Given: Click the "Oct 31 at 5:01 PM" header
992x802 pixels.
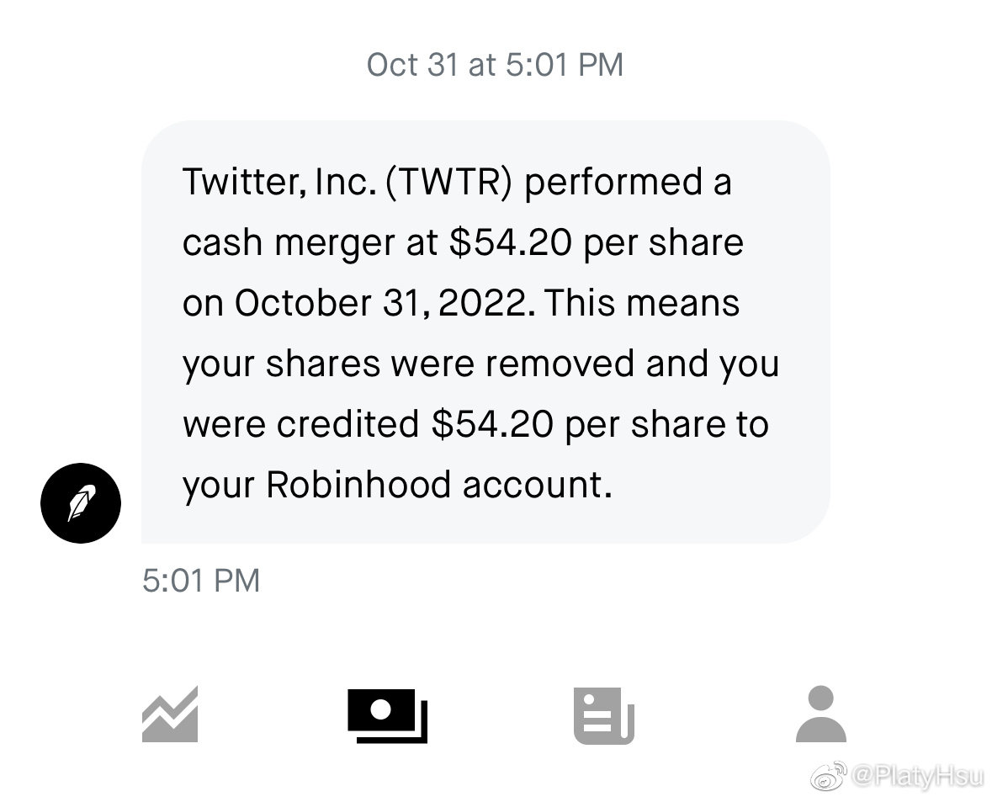Looking at the screenshot, I should [495, 65].
